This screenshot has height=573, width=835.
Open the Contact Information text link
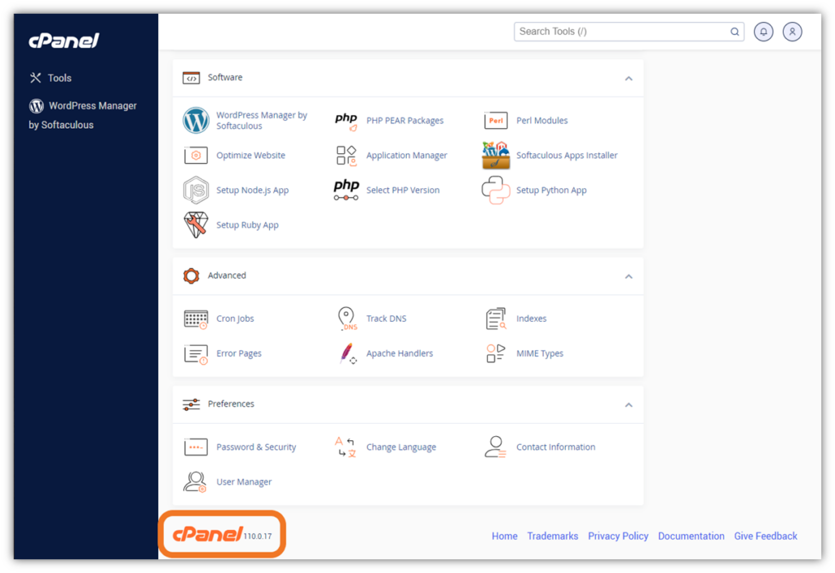point(555,447)
